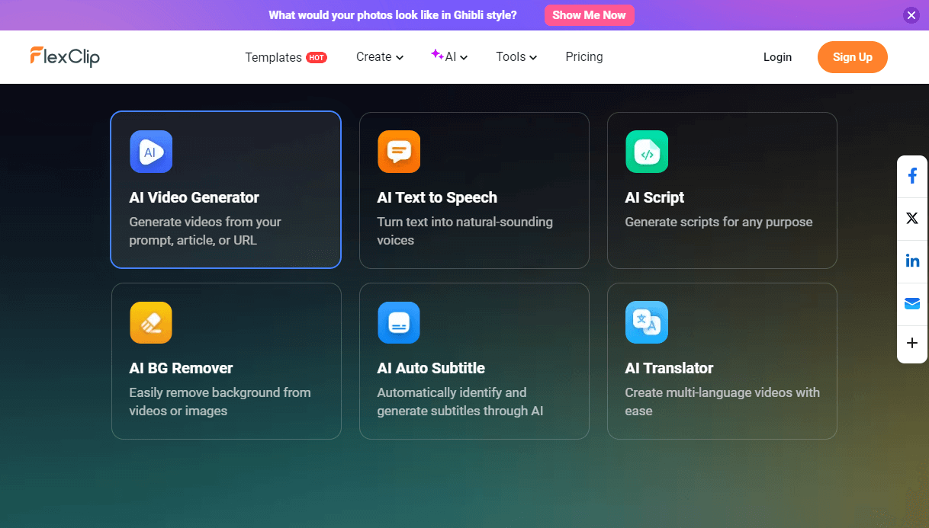Open LinkedIn sharing from the sidebar
Viewport: 929px width, 528px height.
(x=912, y=260)
